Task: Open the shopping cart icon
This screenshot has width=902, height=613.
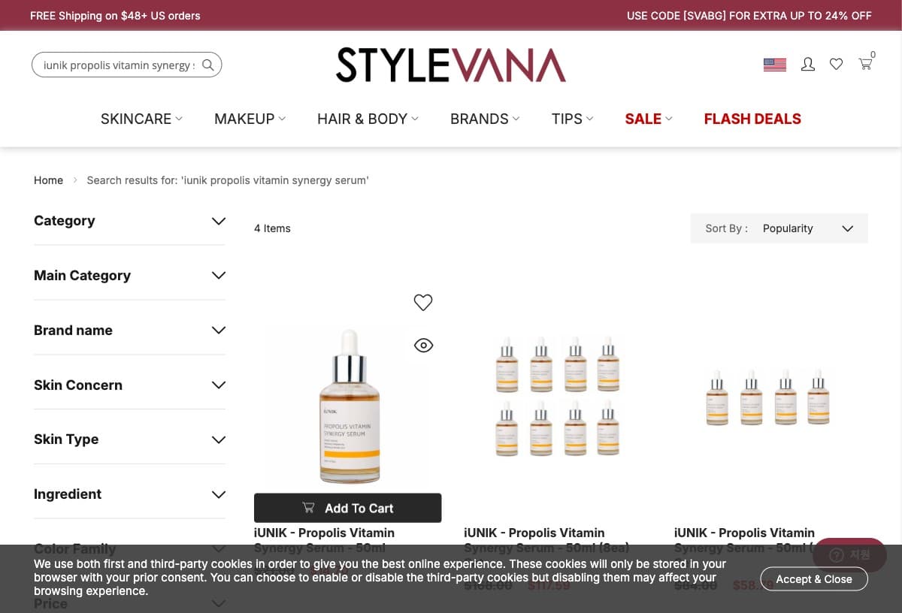Action: point(866,64)
